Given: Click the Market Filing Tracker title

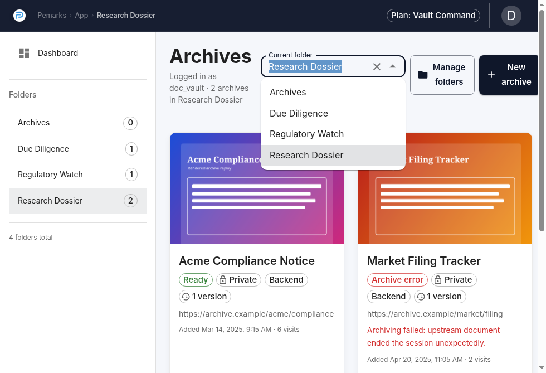Looking at the screenshot, I should (424, 261).
